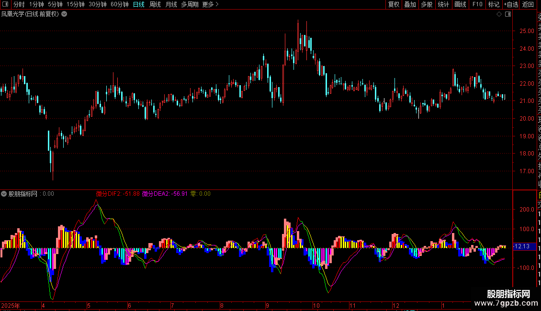The width and height of the screenshot is (541, 311).
Task: Click the 复权 adjustment button
Action: [x=394, y=5]
